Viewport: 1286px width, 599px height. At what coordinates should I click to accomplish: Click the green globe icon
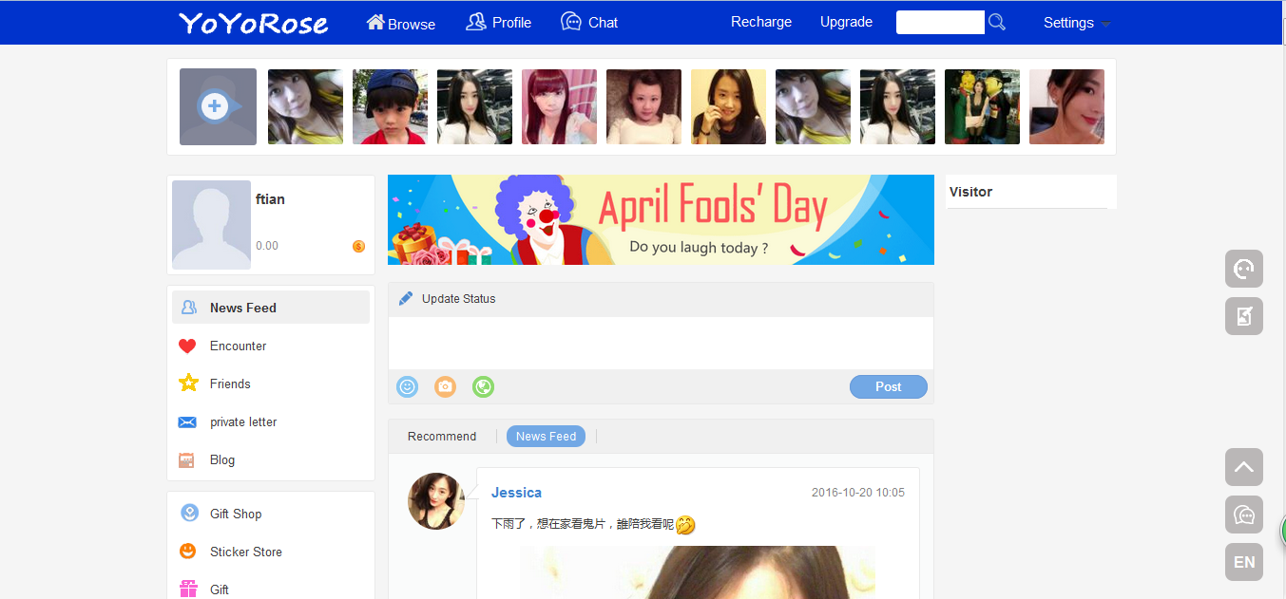coord(483,386)
